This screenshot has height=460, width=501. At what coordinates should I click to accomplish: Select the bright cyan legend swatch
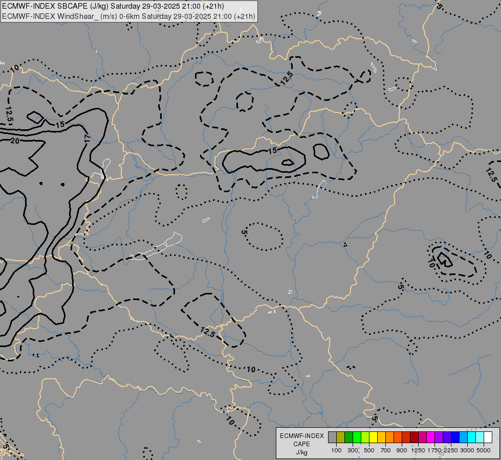[471, 438]
